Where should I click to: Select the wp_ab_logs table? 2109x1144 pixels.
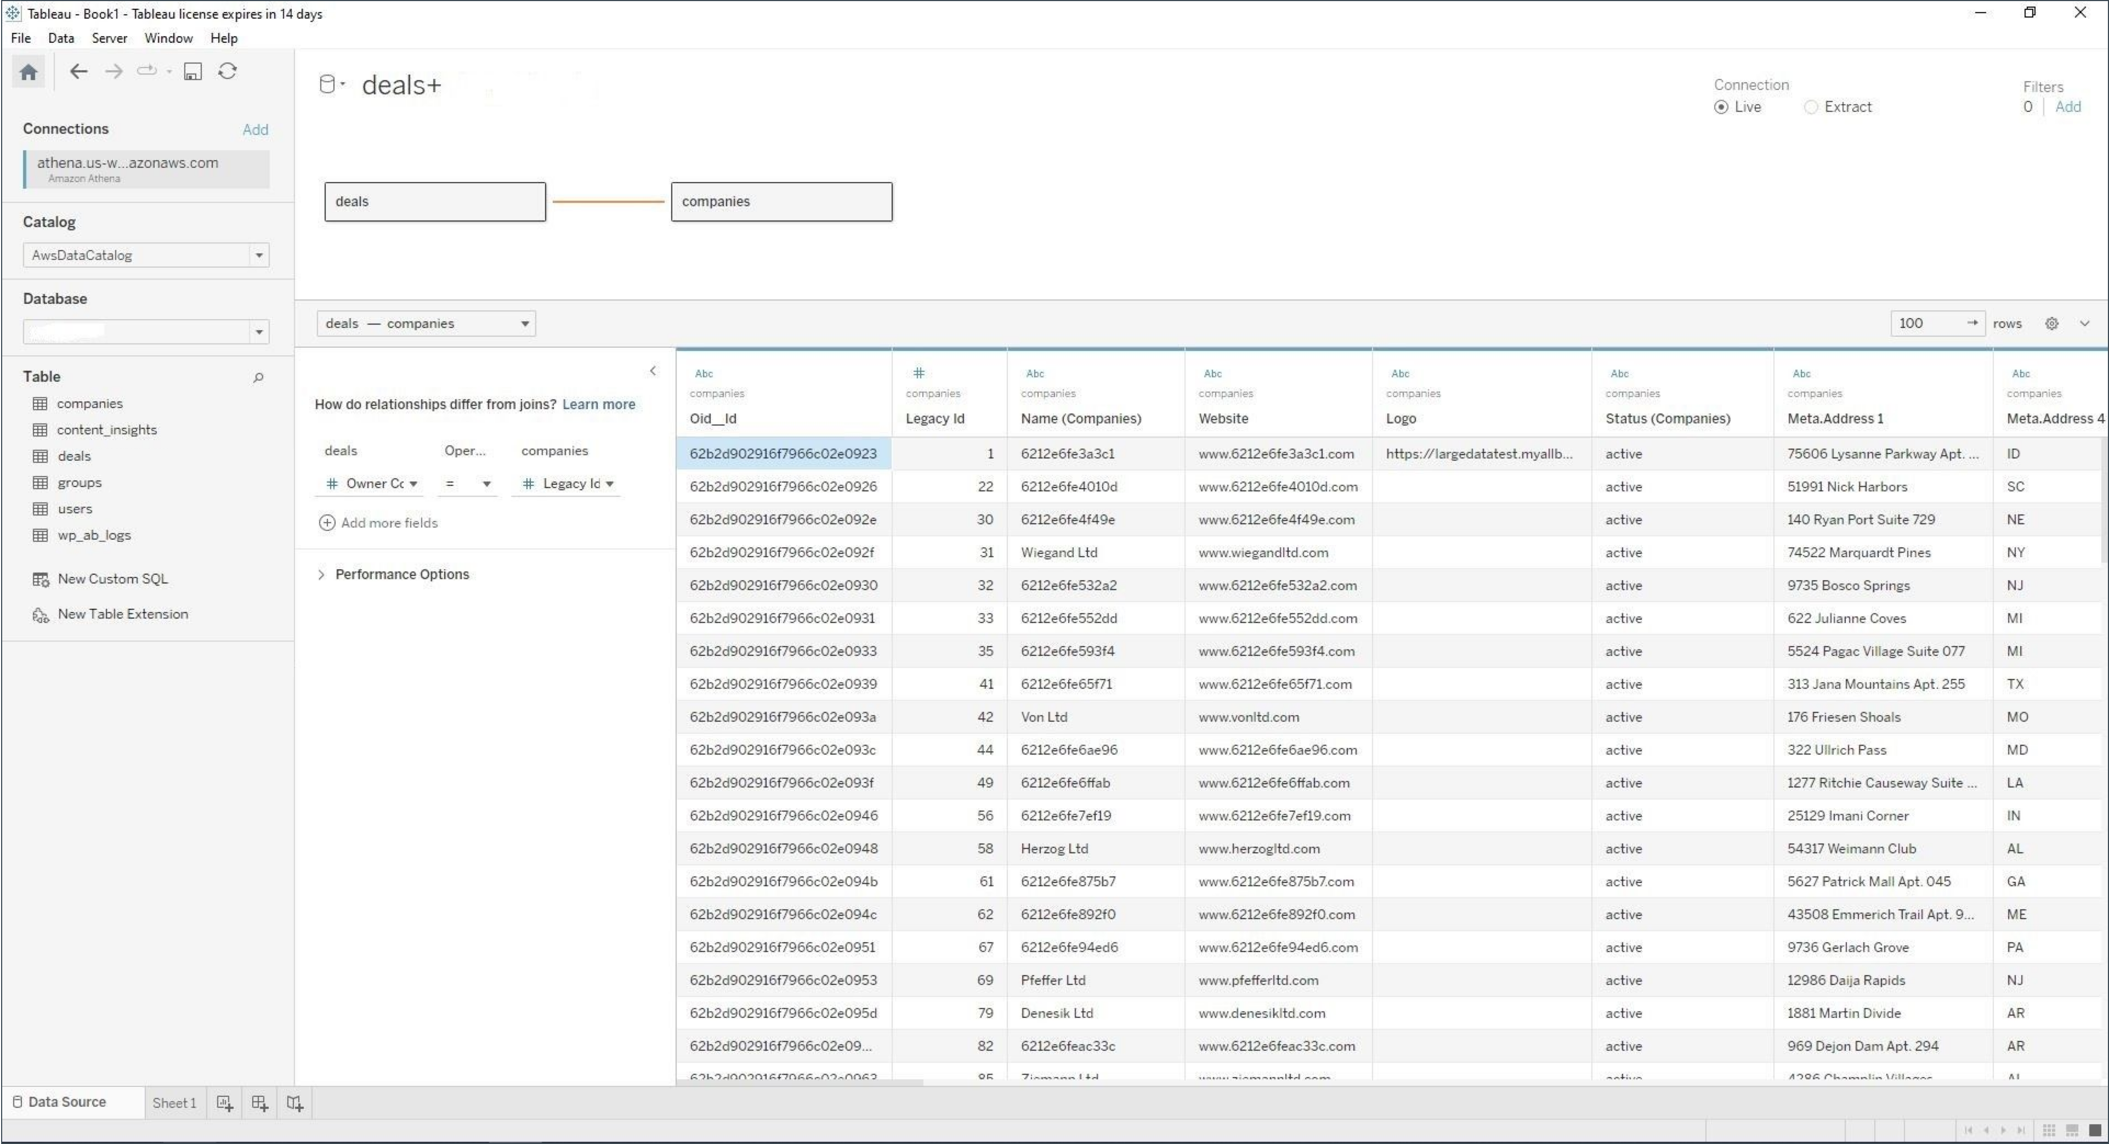coord(93,535)
